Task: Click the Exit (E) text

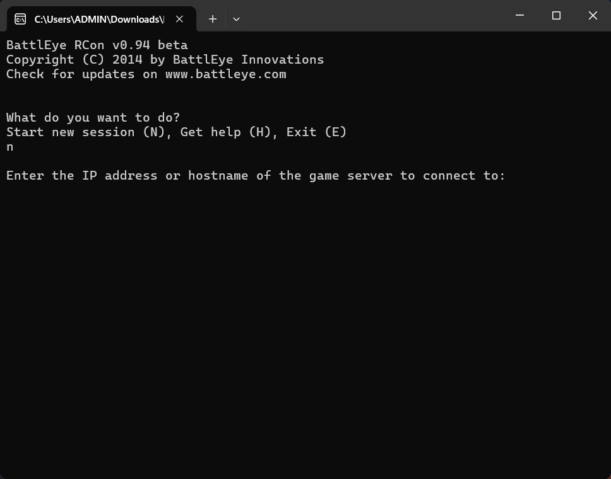Action: (x=316, y=132)
